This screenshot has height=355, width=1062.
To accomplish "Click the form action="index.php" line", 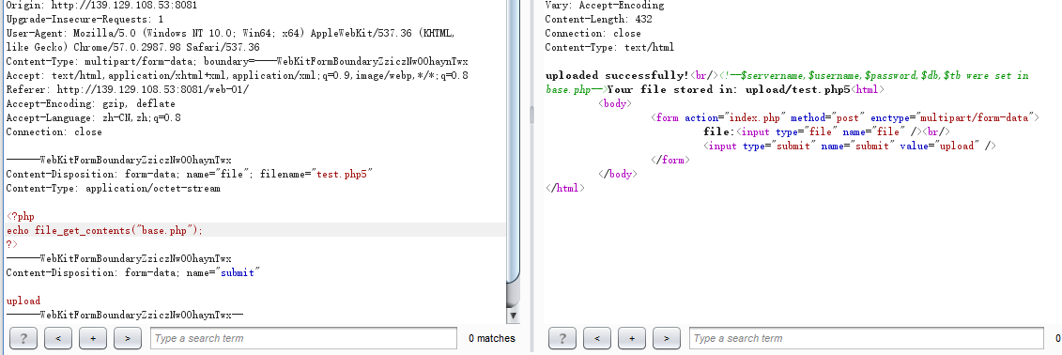I will click(844, 118).
